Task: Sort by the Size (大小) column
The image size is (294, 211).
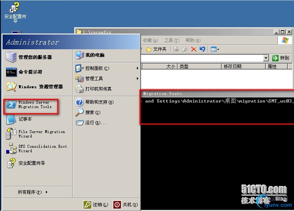Action: click(160, 67)
